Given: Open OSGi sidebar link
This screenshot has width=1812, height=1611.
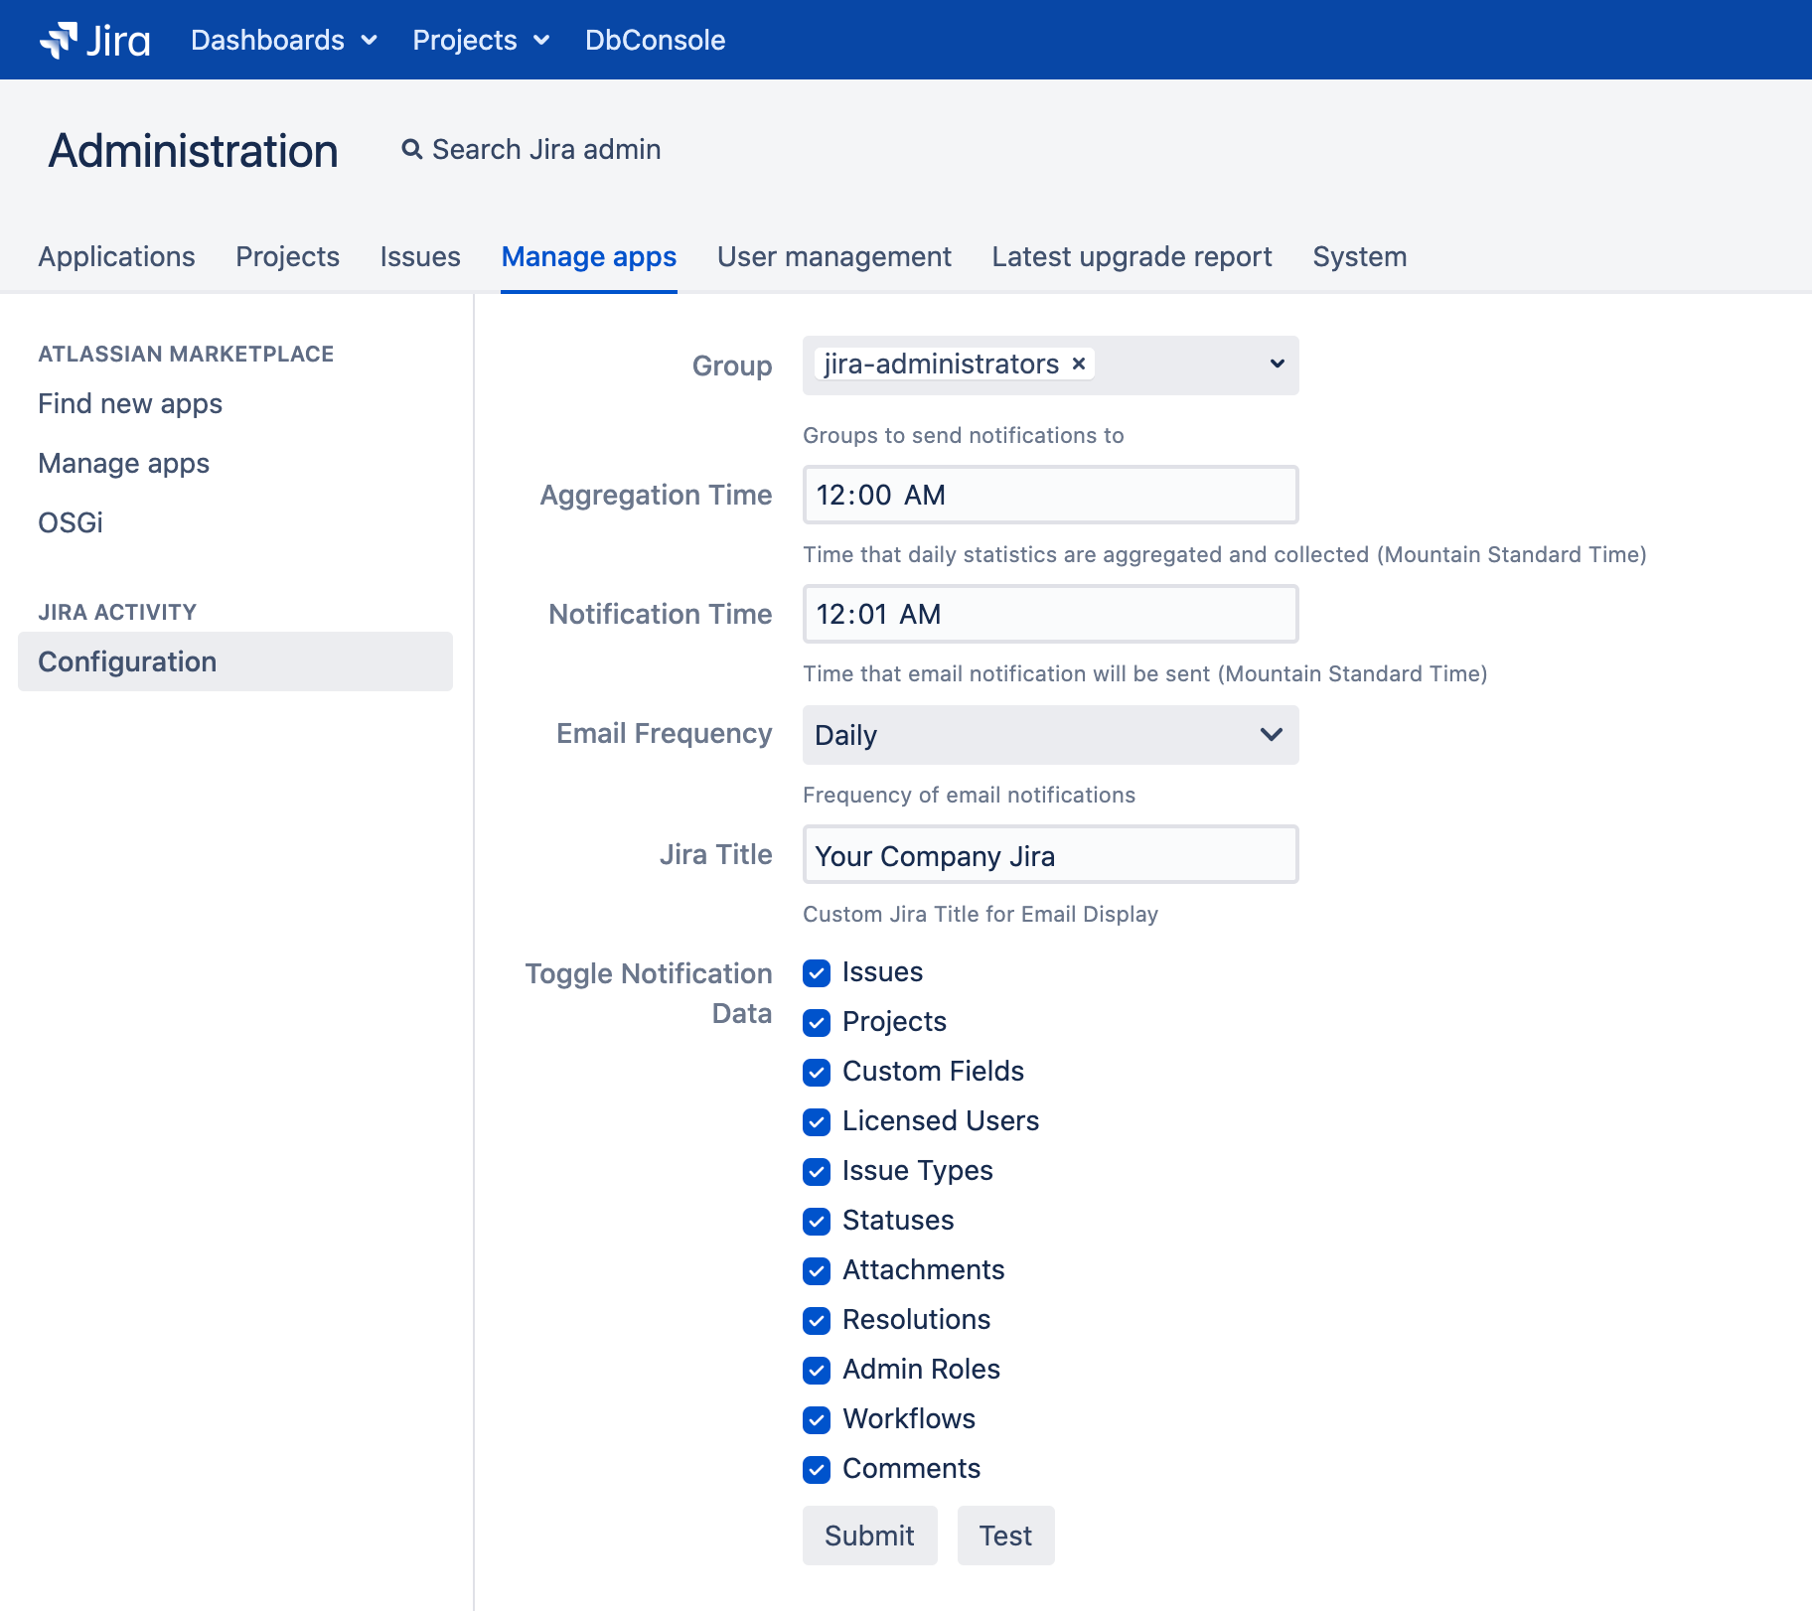Looking at the screenshot, I should point(71,522).
